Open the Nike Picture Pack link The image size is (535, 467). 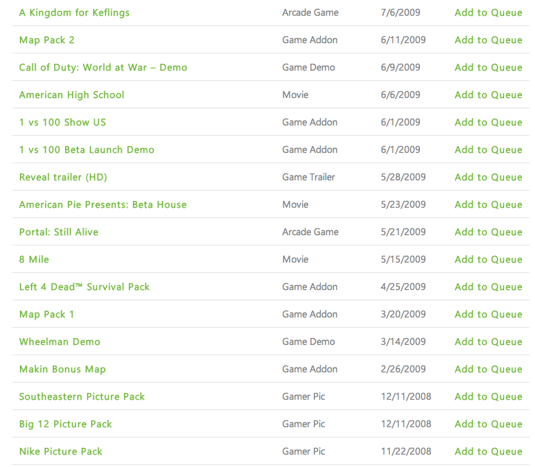pos(61,451)
